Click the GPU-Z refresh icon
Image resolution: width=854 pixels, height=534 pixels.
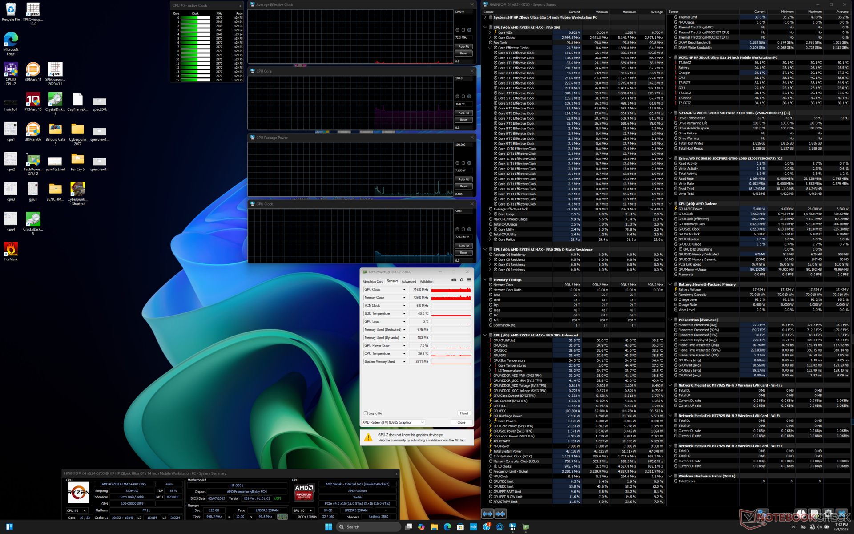coord(461,280)
